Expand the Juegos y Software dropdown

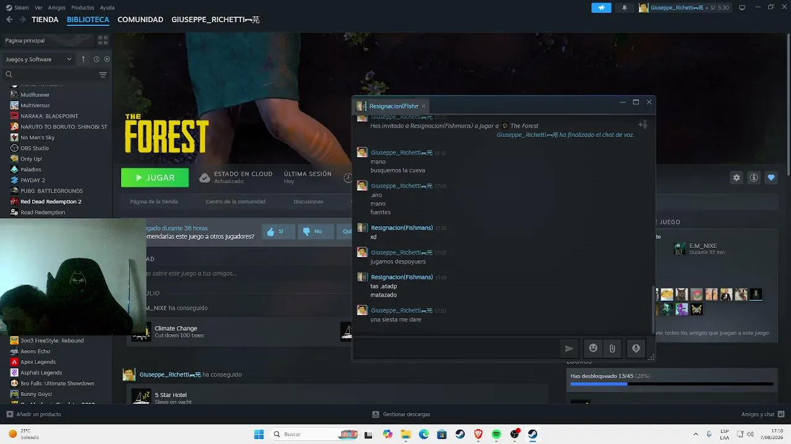click(x=38, y=59)
